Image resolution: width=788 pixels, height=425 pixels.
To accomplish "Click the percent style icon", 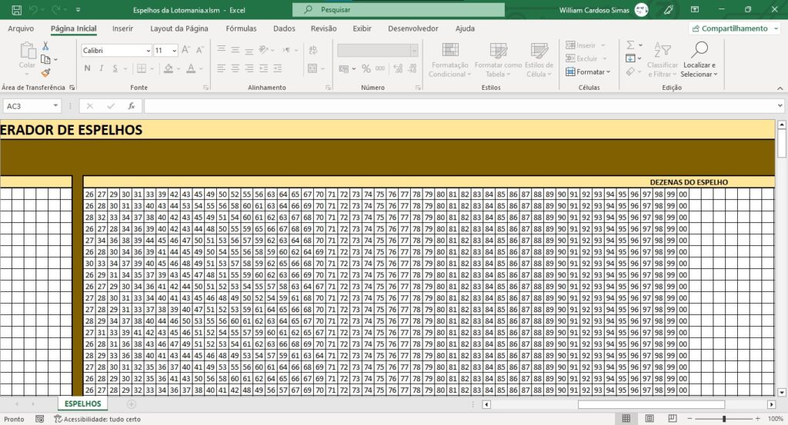I will pos(366,68).
